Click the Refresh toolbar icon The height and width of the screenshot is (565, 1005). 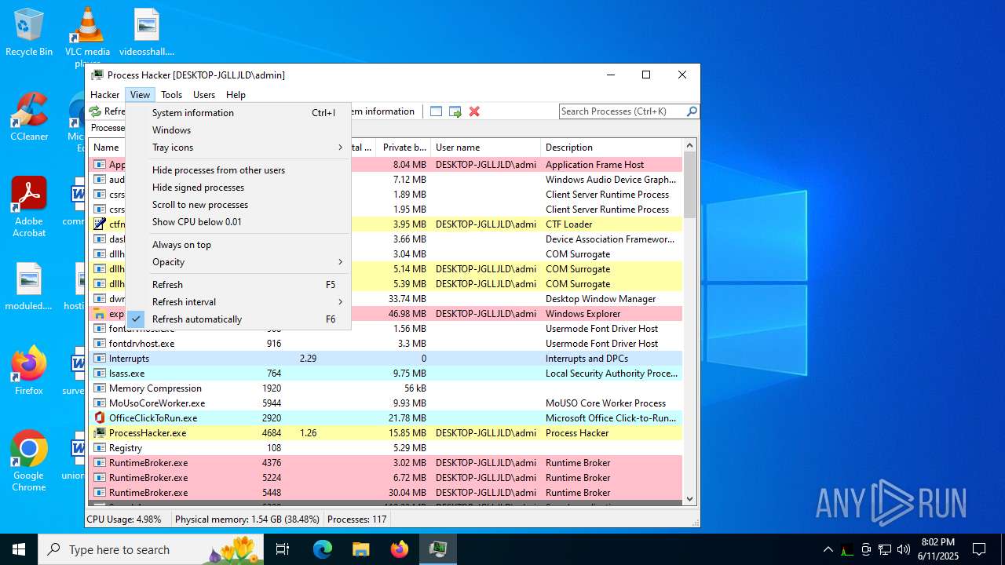click(95, 111)
